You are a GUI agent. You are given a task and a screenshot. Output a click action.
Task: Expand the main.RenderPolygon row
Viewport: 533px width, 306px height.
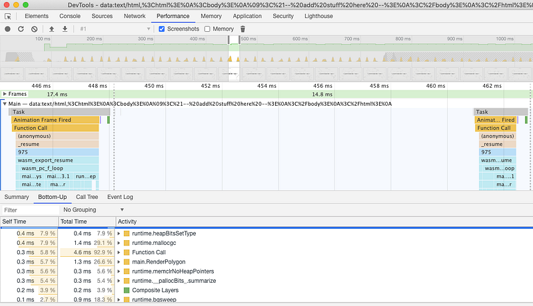pos(119,262)
